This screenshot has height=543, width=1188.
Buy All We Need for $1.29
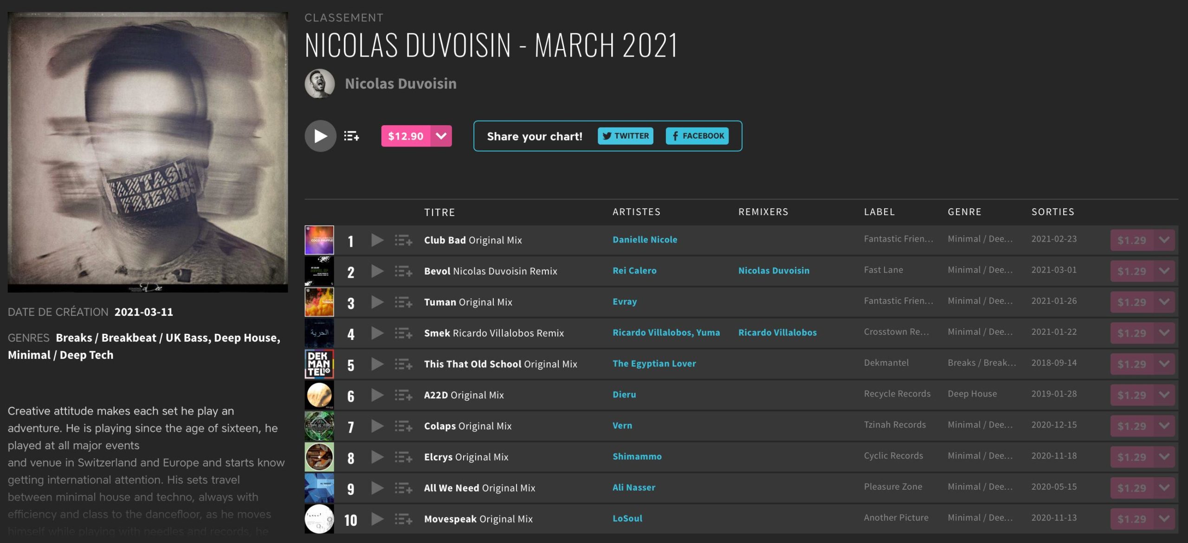pos(1132,488)
